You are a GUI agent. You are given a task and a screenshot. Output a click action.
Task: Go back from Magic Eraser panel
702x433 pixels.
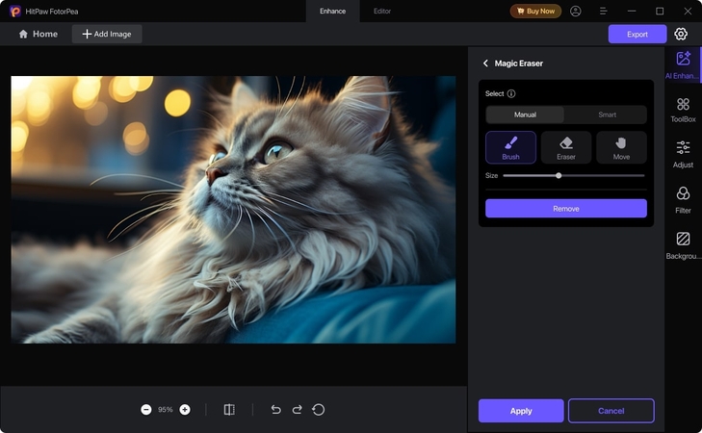[x=485, y=64]
